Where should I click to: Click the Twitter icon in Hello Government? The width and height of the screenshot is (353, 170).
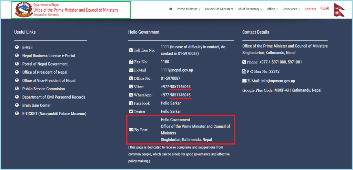click(x=131, y=112)
